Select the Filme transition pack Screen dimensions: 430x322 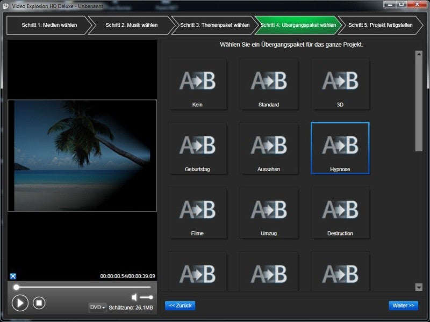click(x=197, y=213)
